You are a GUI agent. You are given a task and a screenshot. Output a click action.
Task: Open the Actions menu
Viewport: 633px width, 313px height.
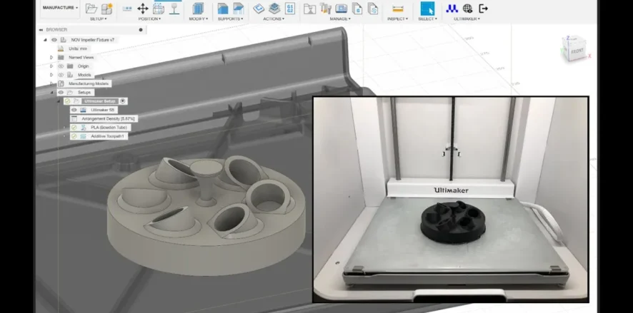(273, 19)
